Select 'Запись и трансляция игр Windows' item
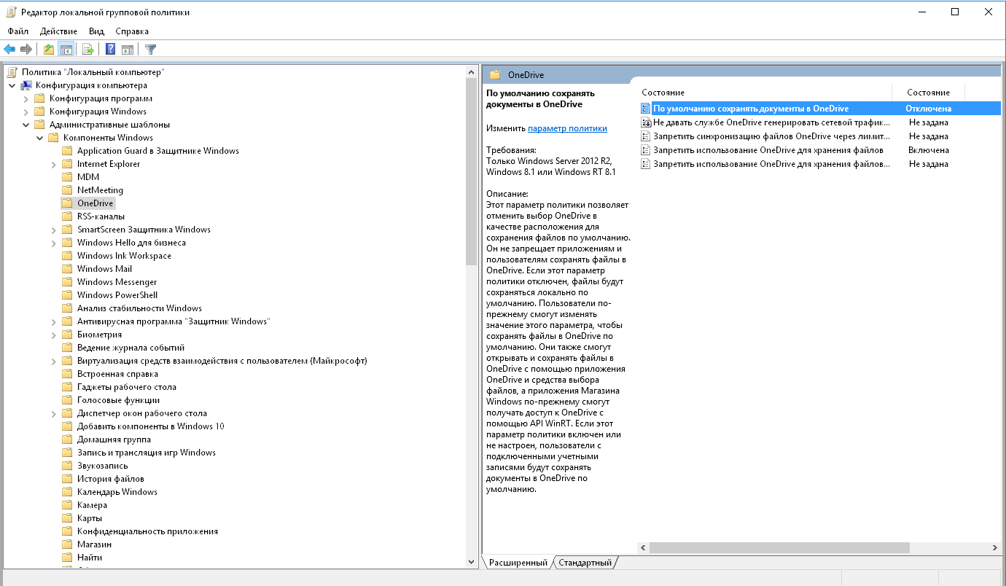Image resolution: width=1006 pixels, height=586 pixels. pos(147,453)
